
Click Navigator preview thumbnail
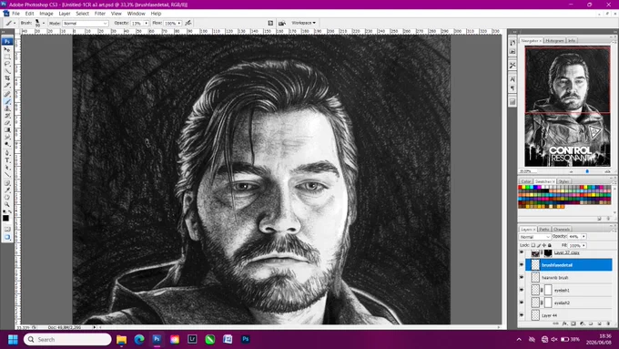[x=567, y=106]
